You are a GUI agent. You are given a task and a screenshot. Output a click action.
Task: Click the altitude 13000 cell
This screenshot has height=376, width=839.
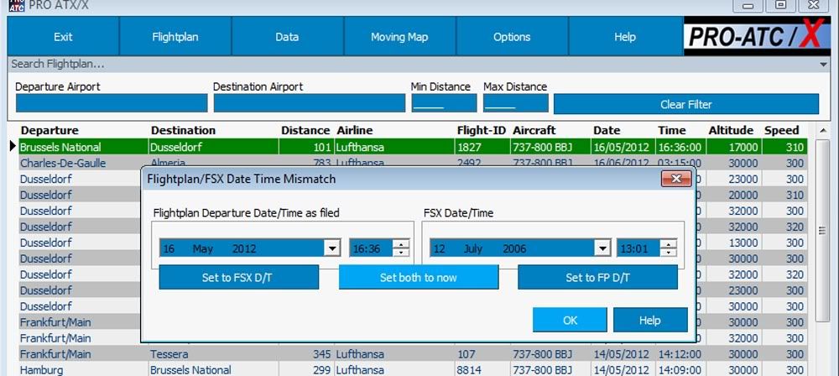733,243
